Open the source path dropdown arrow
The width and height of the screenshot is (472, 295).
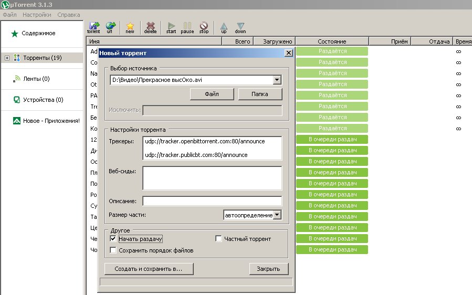(277, 80)
